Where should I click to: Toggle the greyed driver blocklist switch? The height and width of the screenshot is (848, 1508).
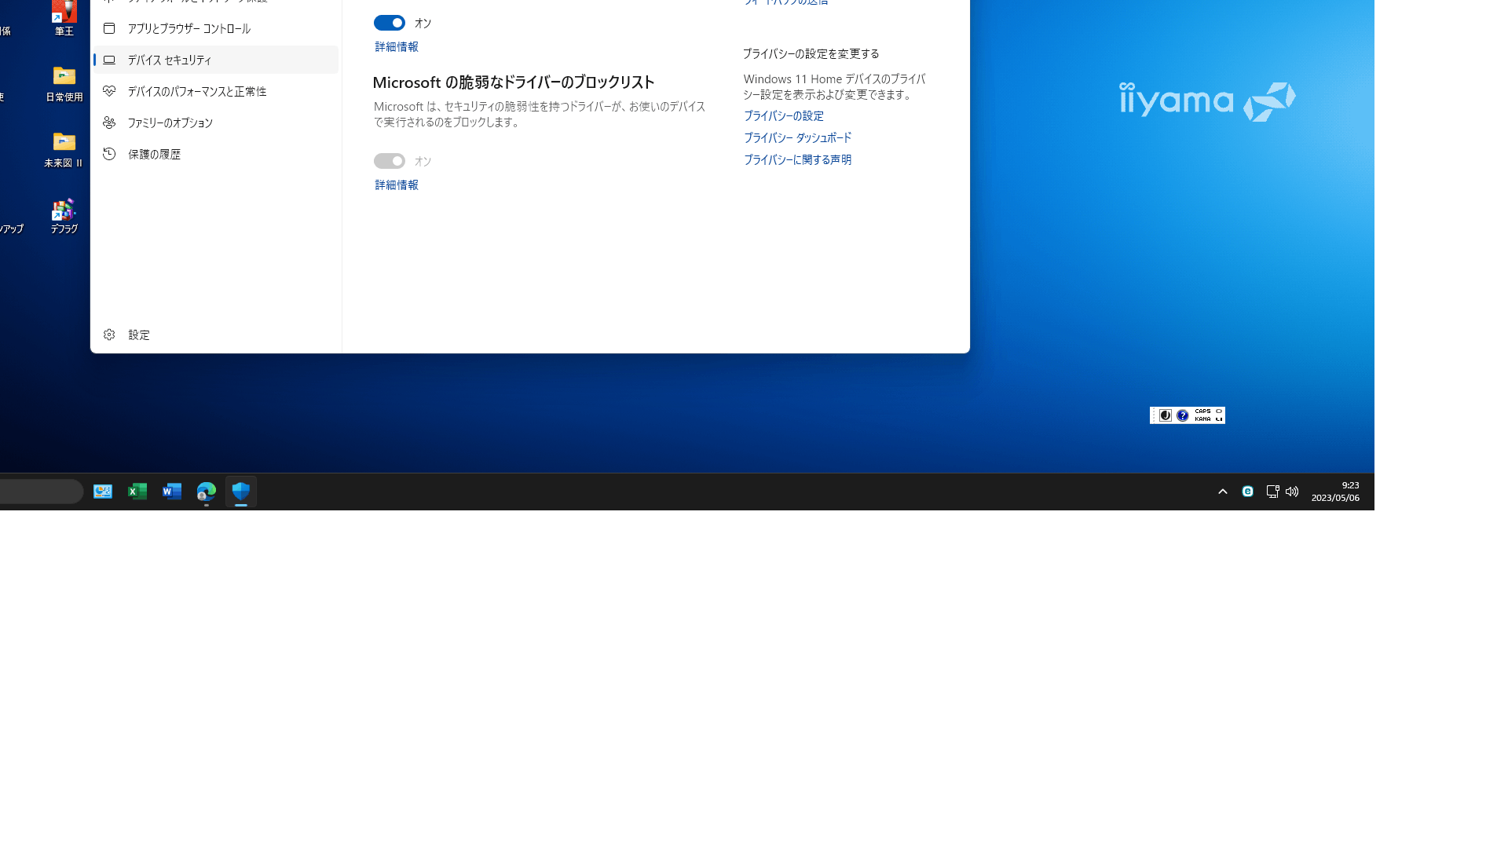389,161
